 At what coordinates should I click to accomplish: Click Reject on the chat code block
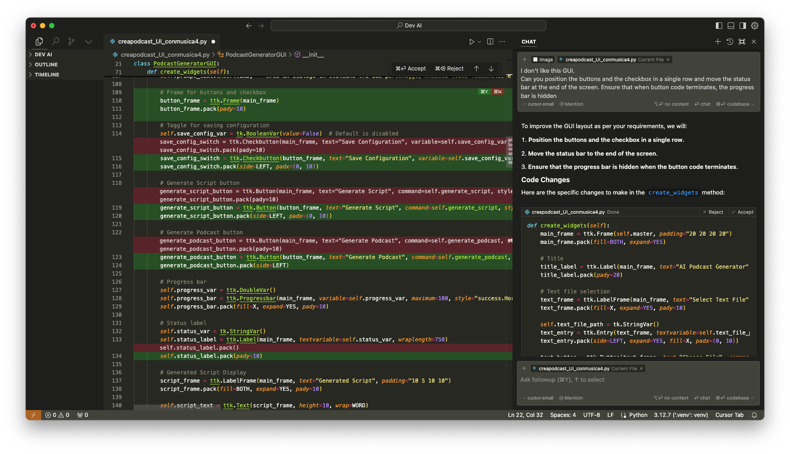tap(713, 212)
